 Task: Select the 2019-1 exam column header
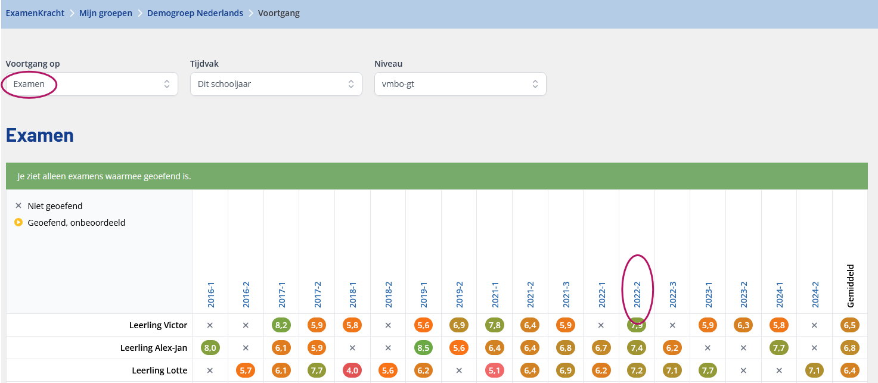coord(424,295)
